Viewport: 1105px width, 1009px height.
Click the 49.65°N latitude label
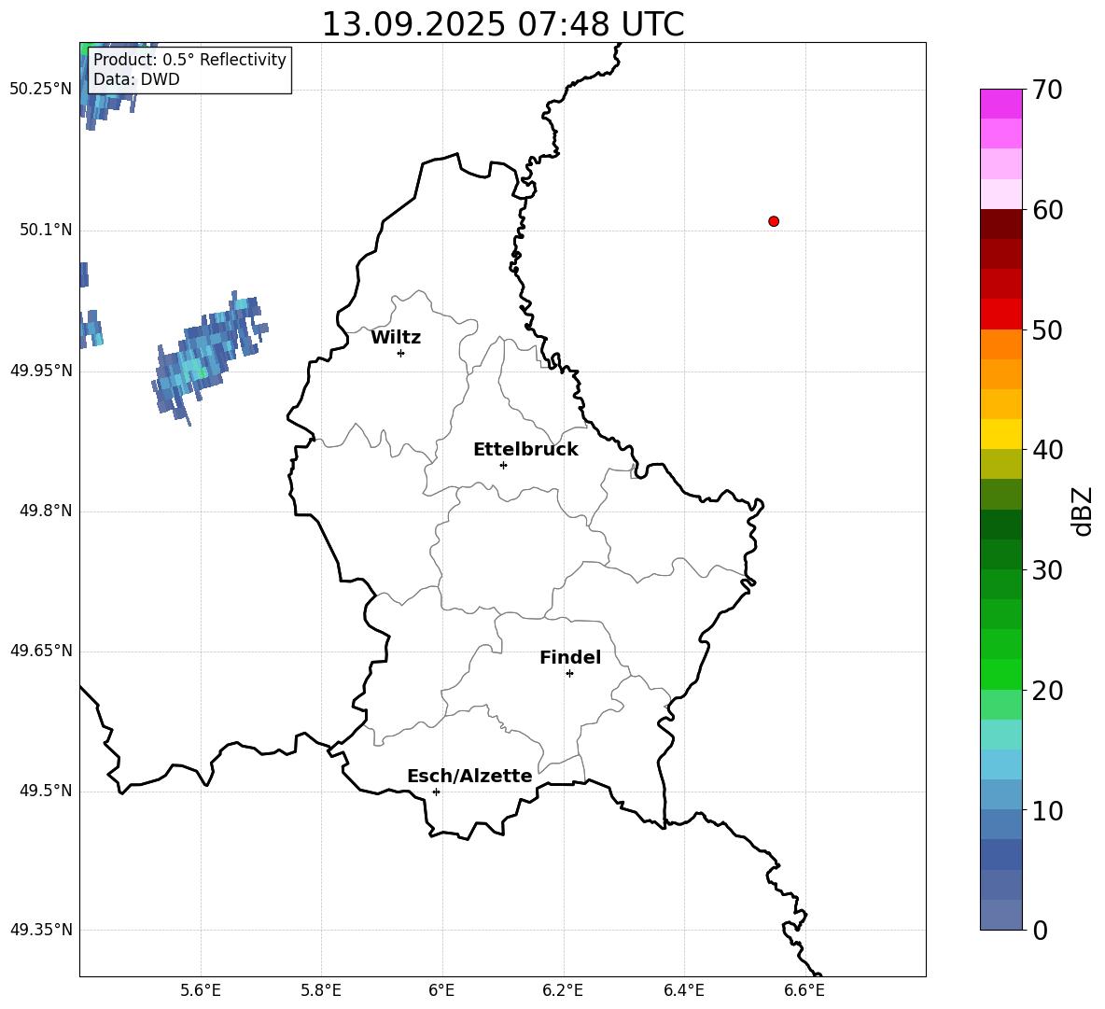(41, 651)
